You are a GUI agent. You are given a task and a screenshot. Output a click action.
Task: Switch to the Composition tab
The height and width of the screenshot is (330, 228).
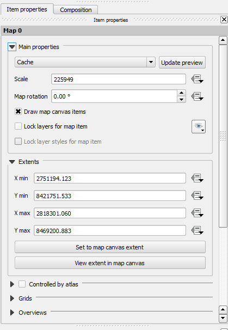pyautogui.click(x=76, y=10)
